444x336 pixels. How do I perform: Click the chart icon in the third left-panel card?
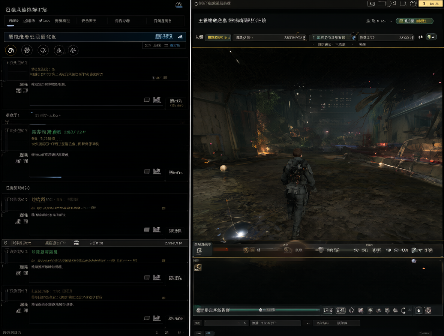157,229
